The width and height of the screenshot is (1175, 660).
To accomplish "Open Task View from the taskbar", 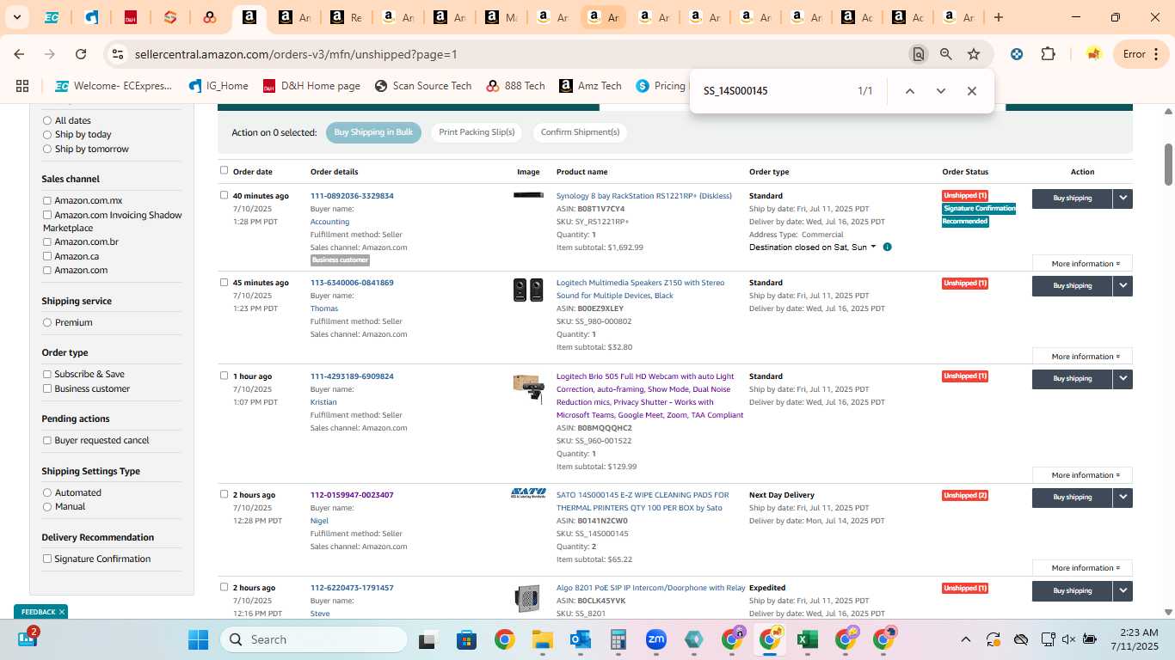I will pyautogui.click(x=428, y=639).
